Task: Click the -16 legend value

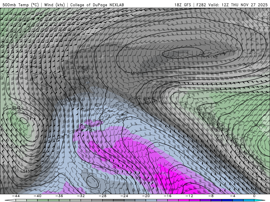Action: point(167,196)
